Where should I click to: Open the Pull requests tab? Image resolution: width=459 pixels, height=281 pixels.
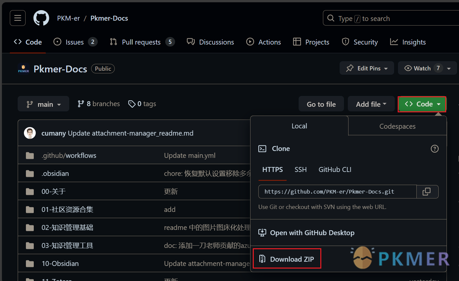click(142, 42)
